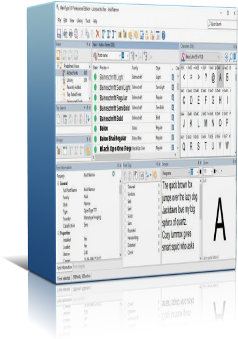Collapse the Properties section in Font Information
The height and width of the screenshot is (339, 238).
click(x=59, y=233)
